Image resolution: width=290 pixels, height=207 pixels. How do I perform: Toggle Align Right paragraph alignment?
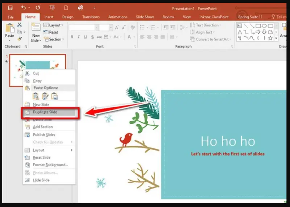coord(156,37)
